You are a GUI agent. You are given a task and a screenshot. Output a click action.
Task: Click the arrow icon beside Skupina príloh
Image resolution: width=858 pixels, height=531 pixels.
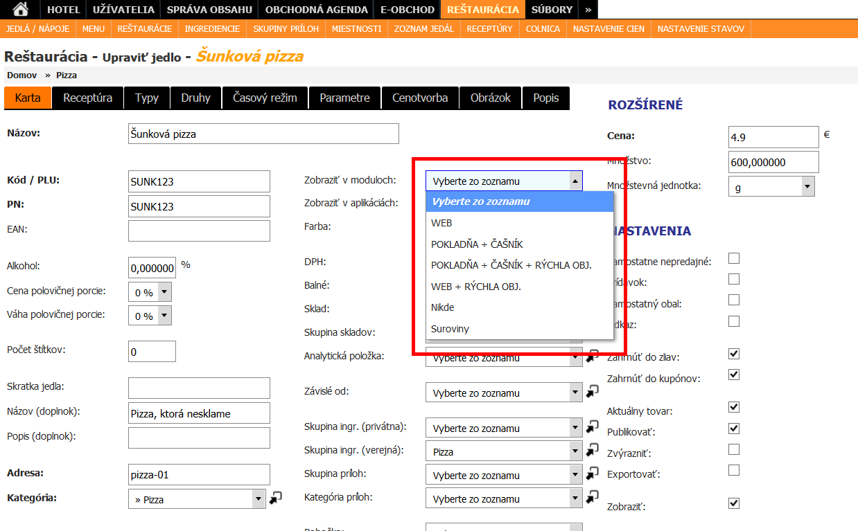pos(592,474)
